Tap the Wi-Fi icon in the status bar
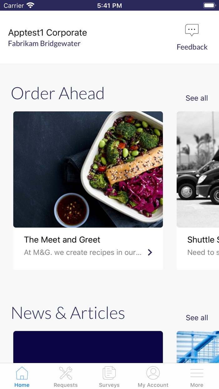Image resolution: width=219 pixels, height=389 pixels. 30,5
